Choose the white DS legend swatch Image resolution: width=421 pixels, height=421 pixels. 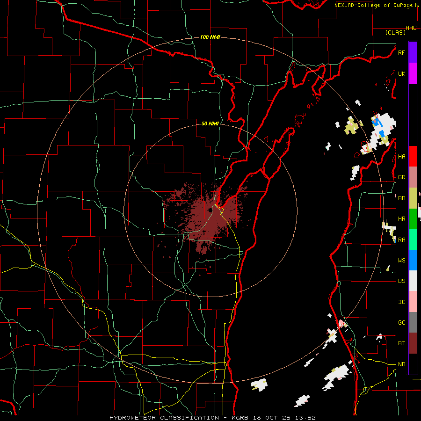(413, 281)
